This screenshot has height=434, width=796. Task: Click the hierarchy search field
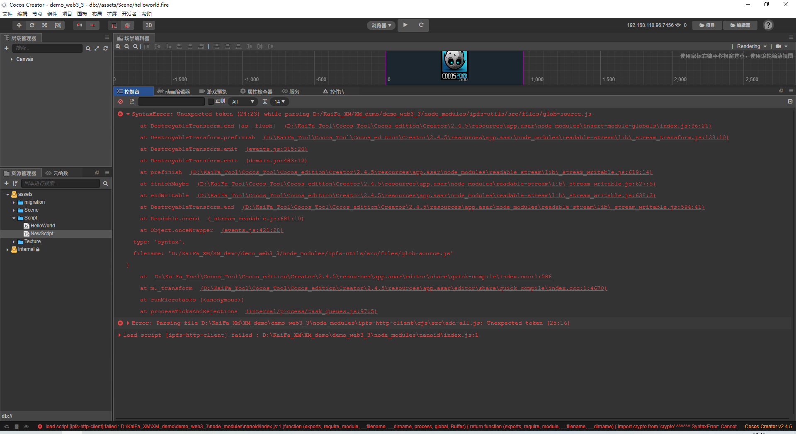coord(47,48)
